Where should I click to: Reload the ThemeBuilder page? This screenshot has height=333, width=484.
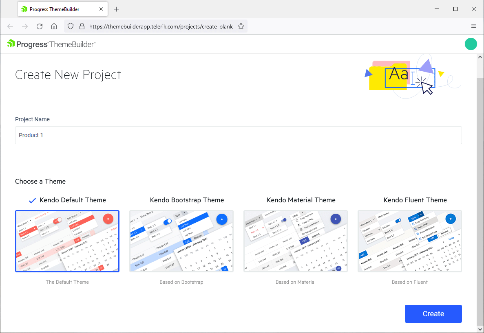(x=39, y=26)
